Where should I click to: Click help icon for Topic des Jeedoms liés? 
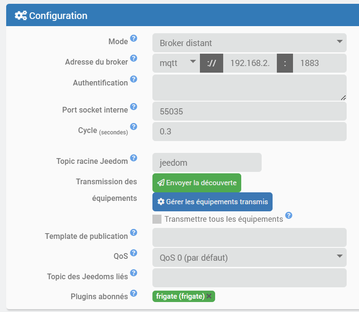pyautogui.click(x=134, y=273)
